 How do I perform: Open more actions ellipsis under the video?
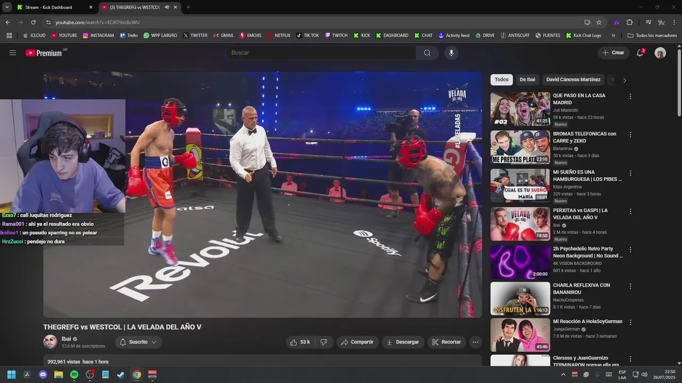(x=476, y=342)
